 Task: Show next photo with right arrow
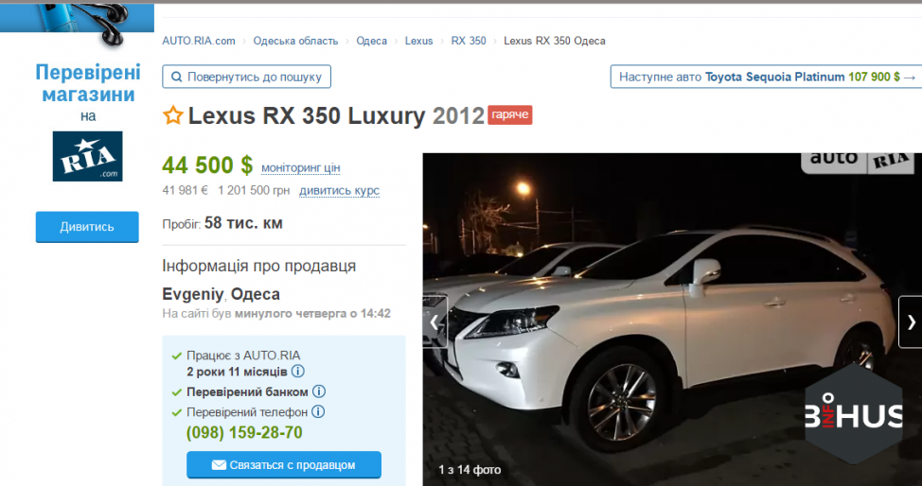(911, 322)
